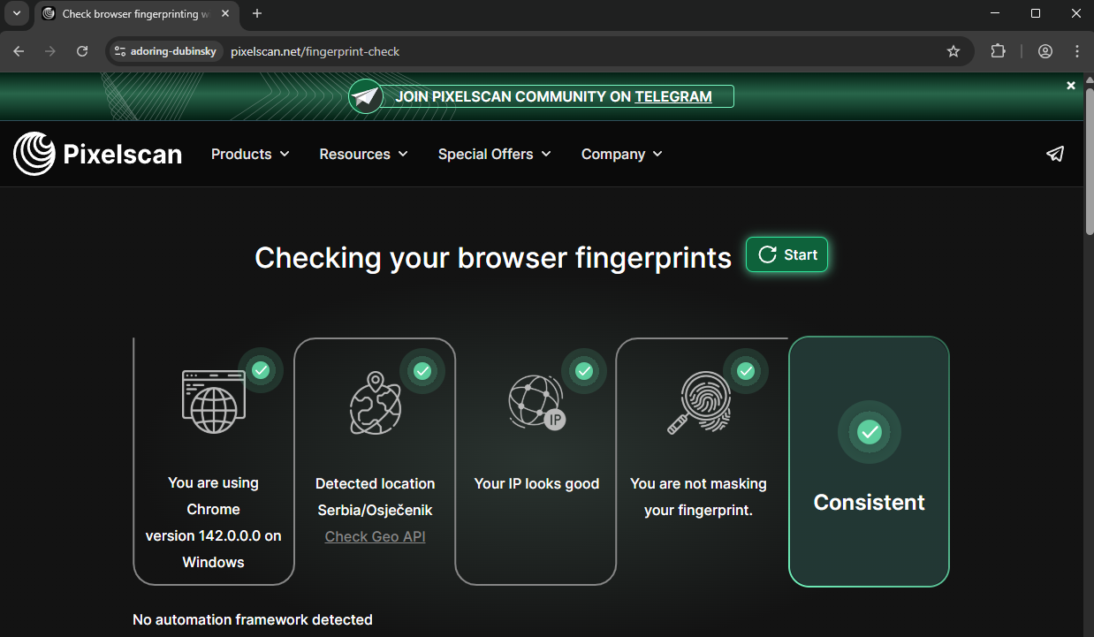The image size is (1094, 637).
Task: Expand the Resources menu
Action: pyautogui.click(x=363, y=154)
